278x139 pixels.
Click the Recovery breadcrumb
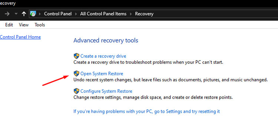(144, 14)
